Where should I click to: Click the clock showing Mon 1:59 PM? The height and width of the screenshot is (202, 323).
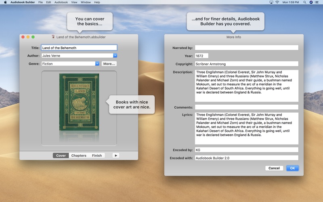click(x=291, y=2)
